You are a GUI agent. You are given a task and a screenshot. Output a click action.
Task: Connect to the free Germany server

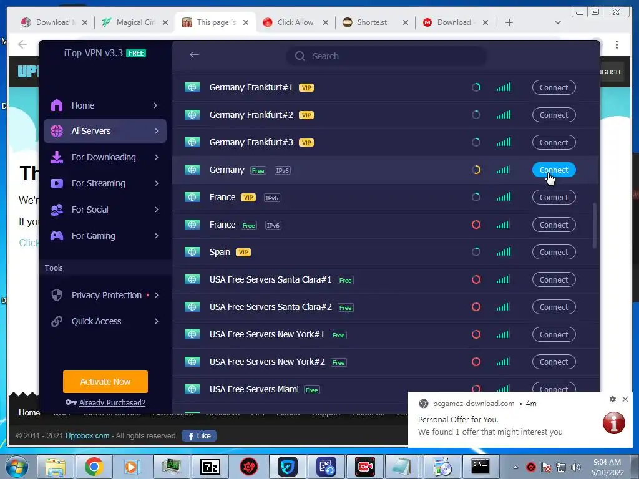point(554,170)
